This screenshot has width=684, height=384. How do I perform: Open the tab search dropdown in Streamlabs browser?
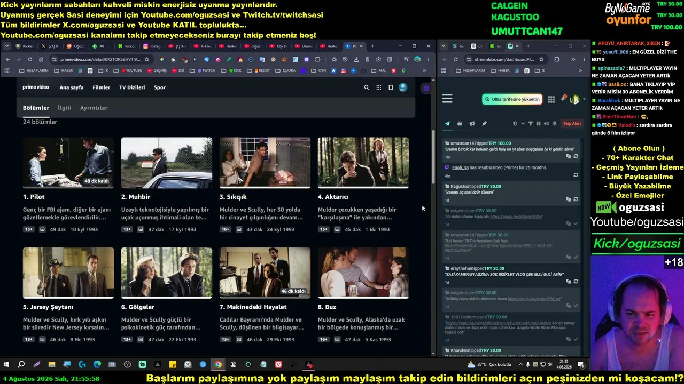pos(444,46)
